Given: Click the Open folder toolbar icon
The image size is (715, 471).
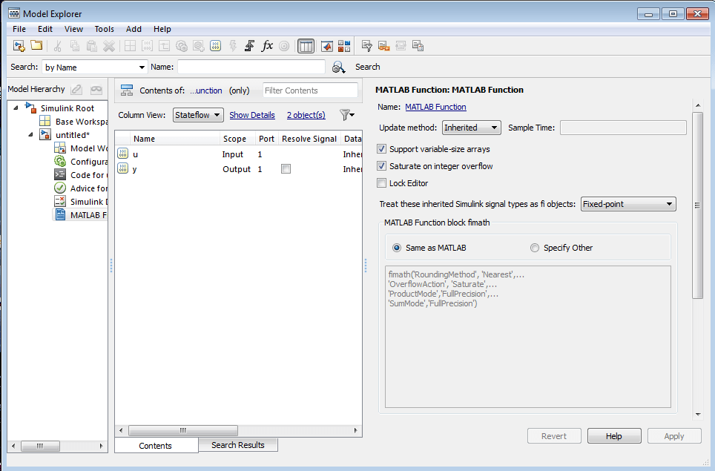Looking at the screenshot, I should (36, 45).
